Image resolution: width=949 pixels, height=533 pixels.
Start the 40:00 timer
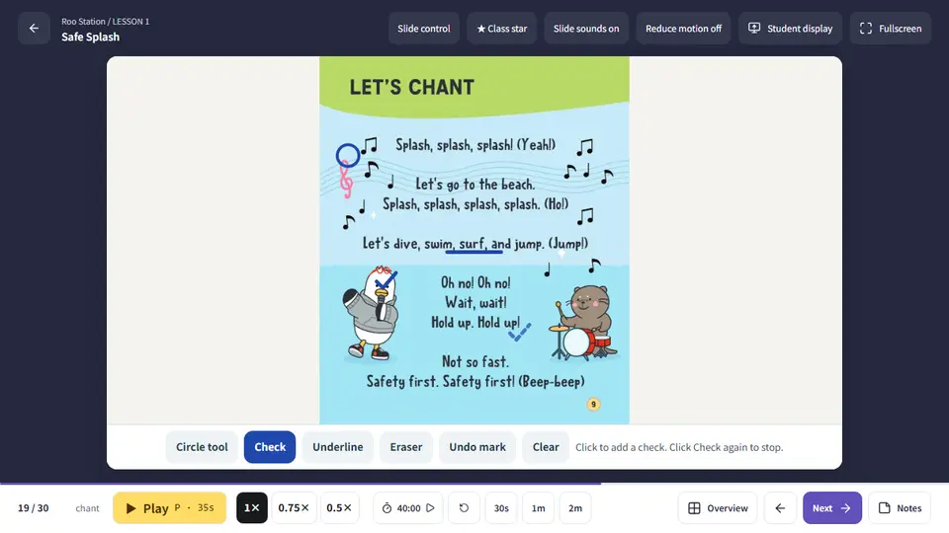pyautogui.click(x=408, y=508)
